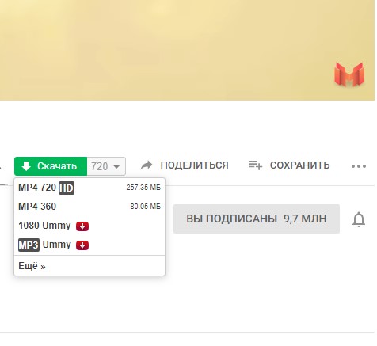377x346 pixels.
Task: Click the white arrow icon inside Скачать button
Action: pyautogui.click(x=26, y=166)
